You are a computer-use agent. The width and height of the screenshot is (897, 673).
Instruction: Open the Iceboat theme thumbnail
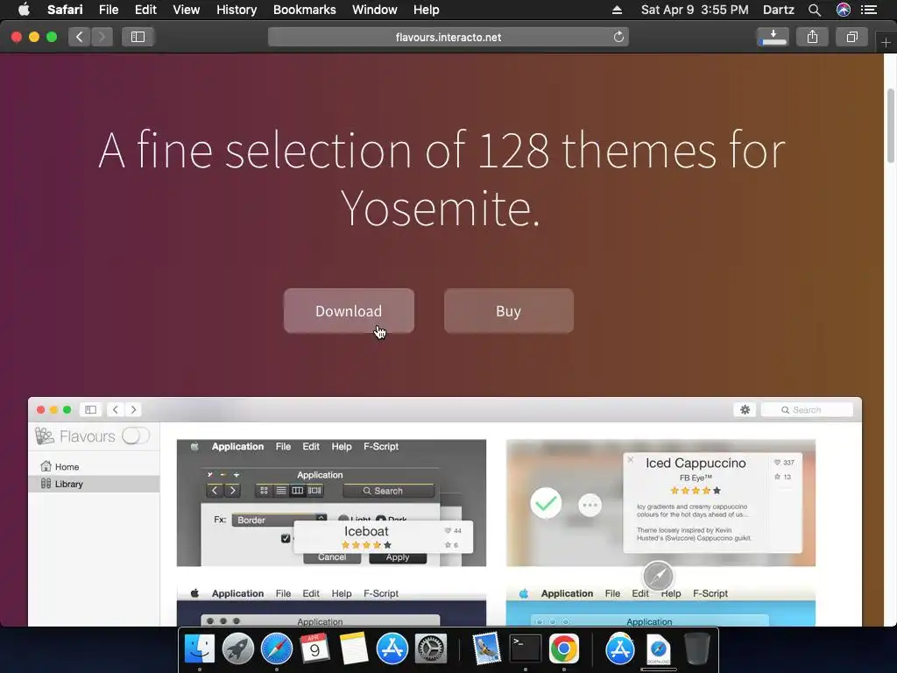tap(331, 503)
